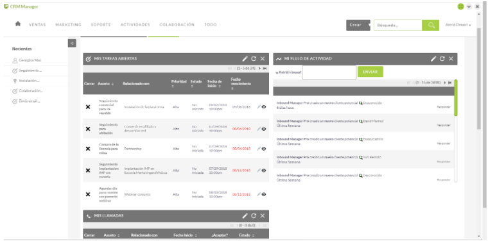Open recent item Georgina Mas
This screenshot has height=241, width=488.
[x=30, y=60]
